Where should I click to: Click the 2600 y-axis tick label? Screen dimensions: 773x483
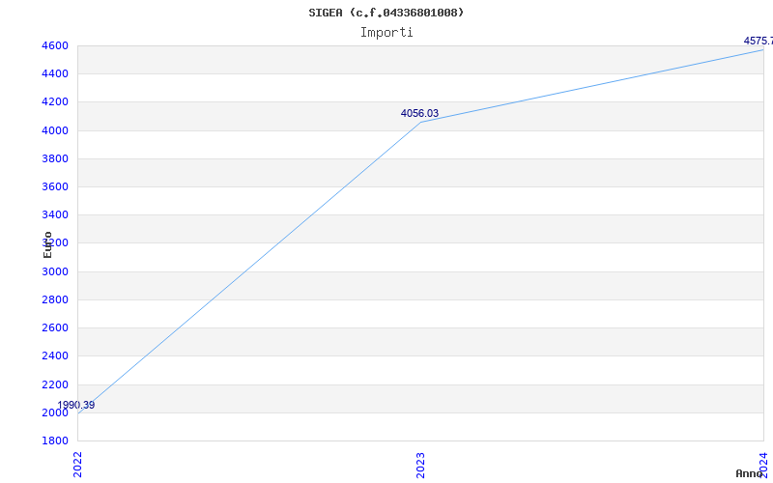point(55,327)
